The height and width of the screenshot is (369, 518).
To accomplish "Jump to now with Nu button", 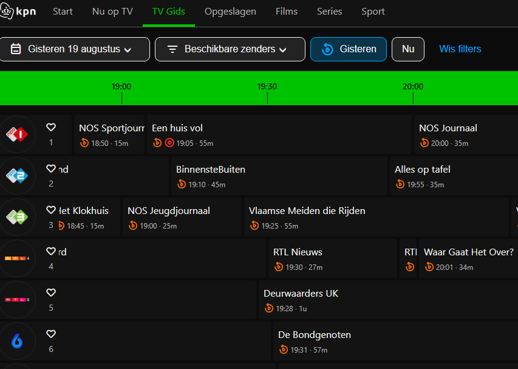I will (x=408, y=49).
